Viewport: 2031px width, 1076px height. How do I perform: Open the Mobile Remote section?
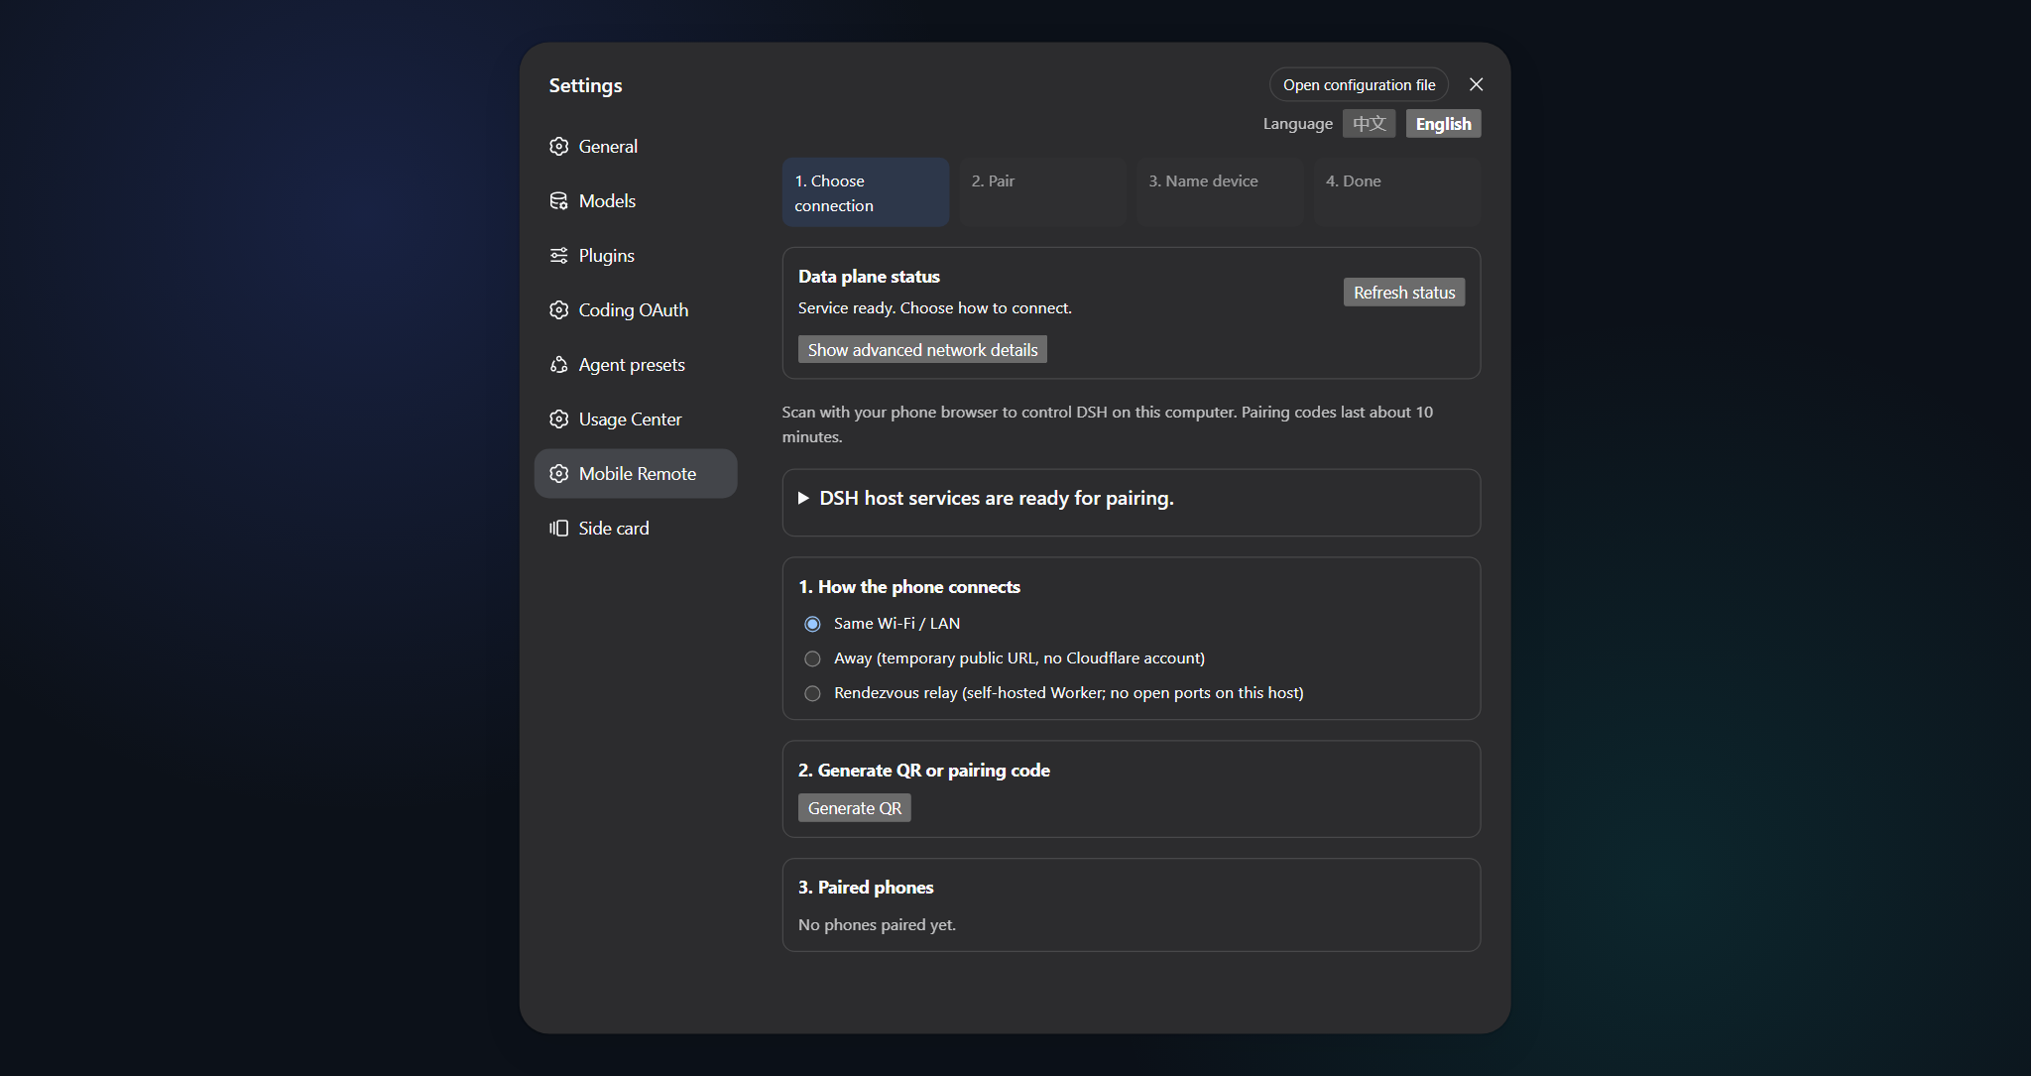pyautogui.click(x=636, y=474)
